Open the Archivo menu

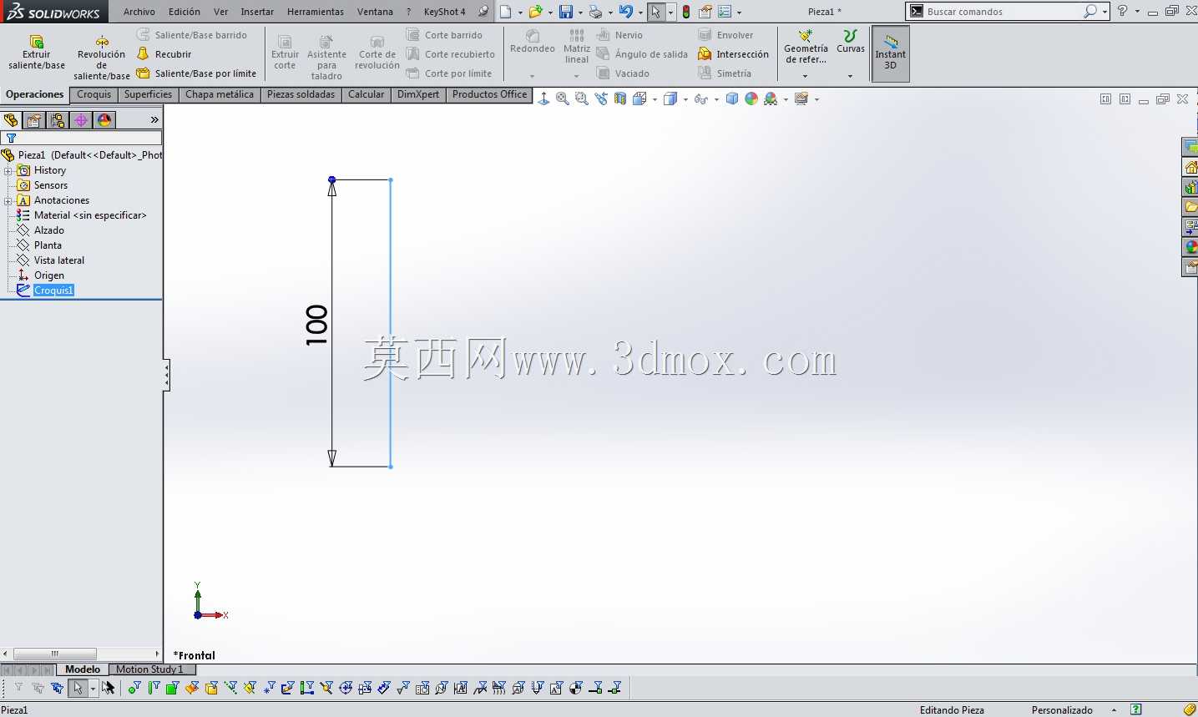(139, 12)
